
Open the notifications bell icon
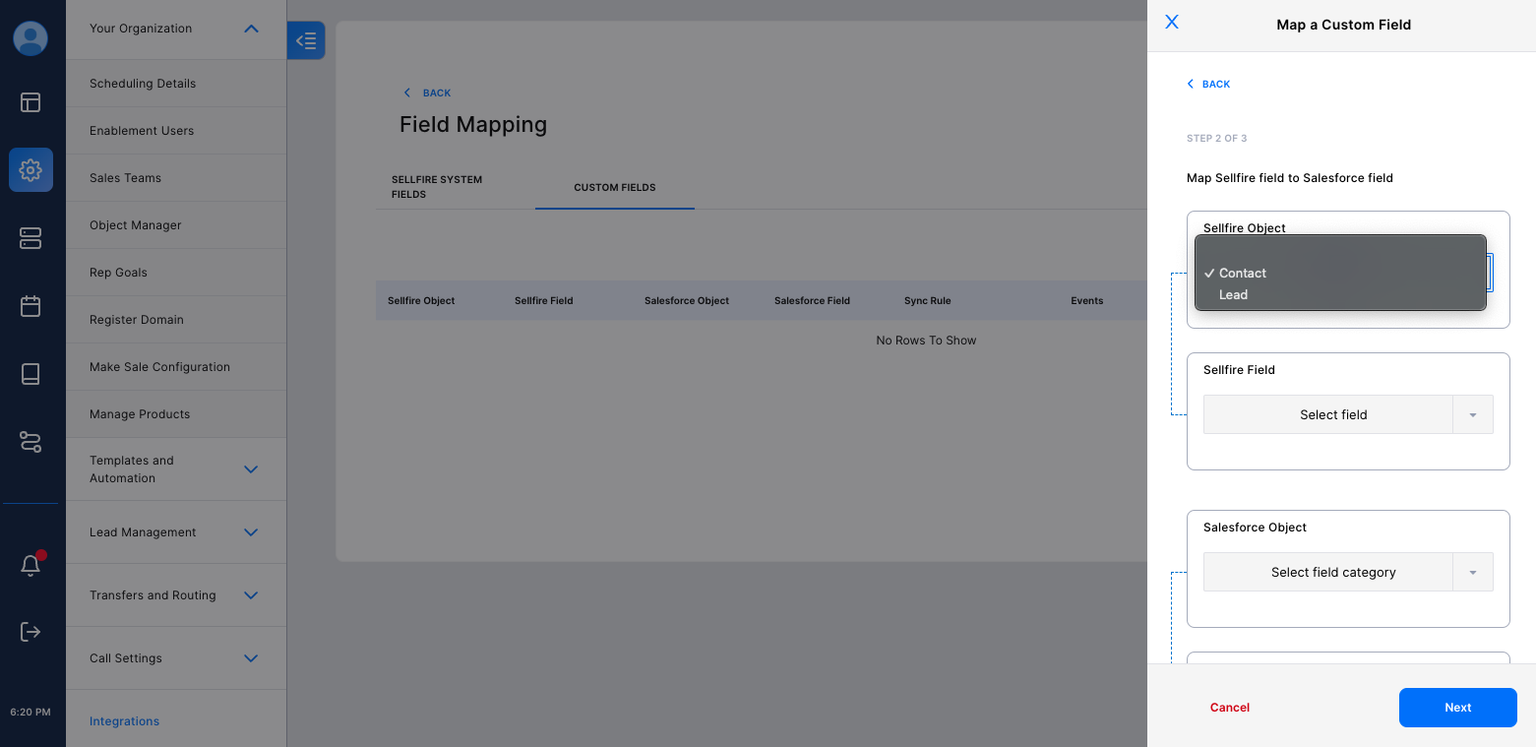coord(31,565)
